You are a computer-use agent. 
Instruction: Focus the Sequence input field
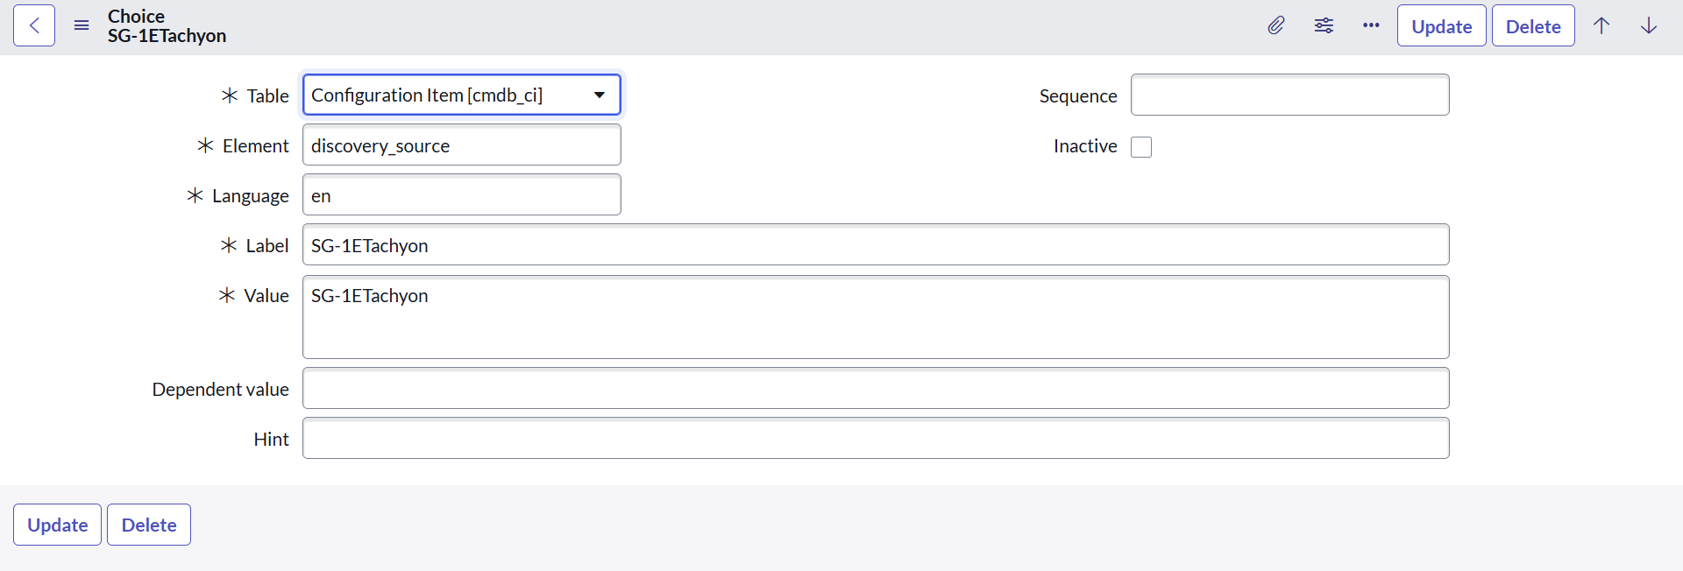coord(1289,95)
